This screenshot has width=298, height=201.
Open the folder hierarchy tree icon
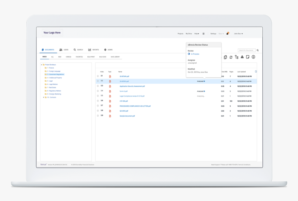pos(236,57)
